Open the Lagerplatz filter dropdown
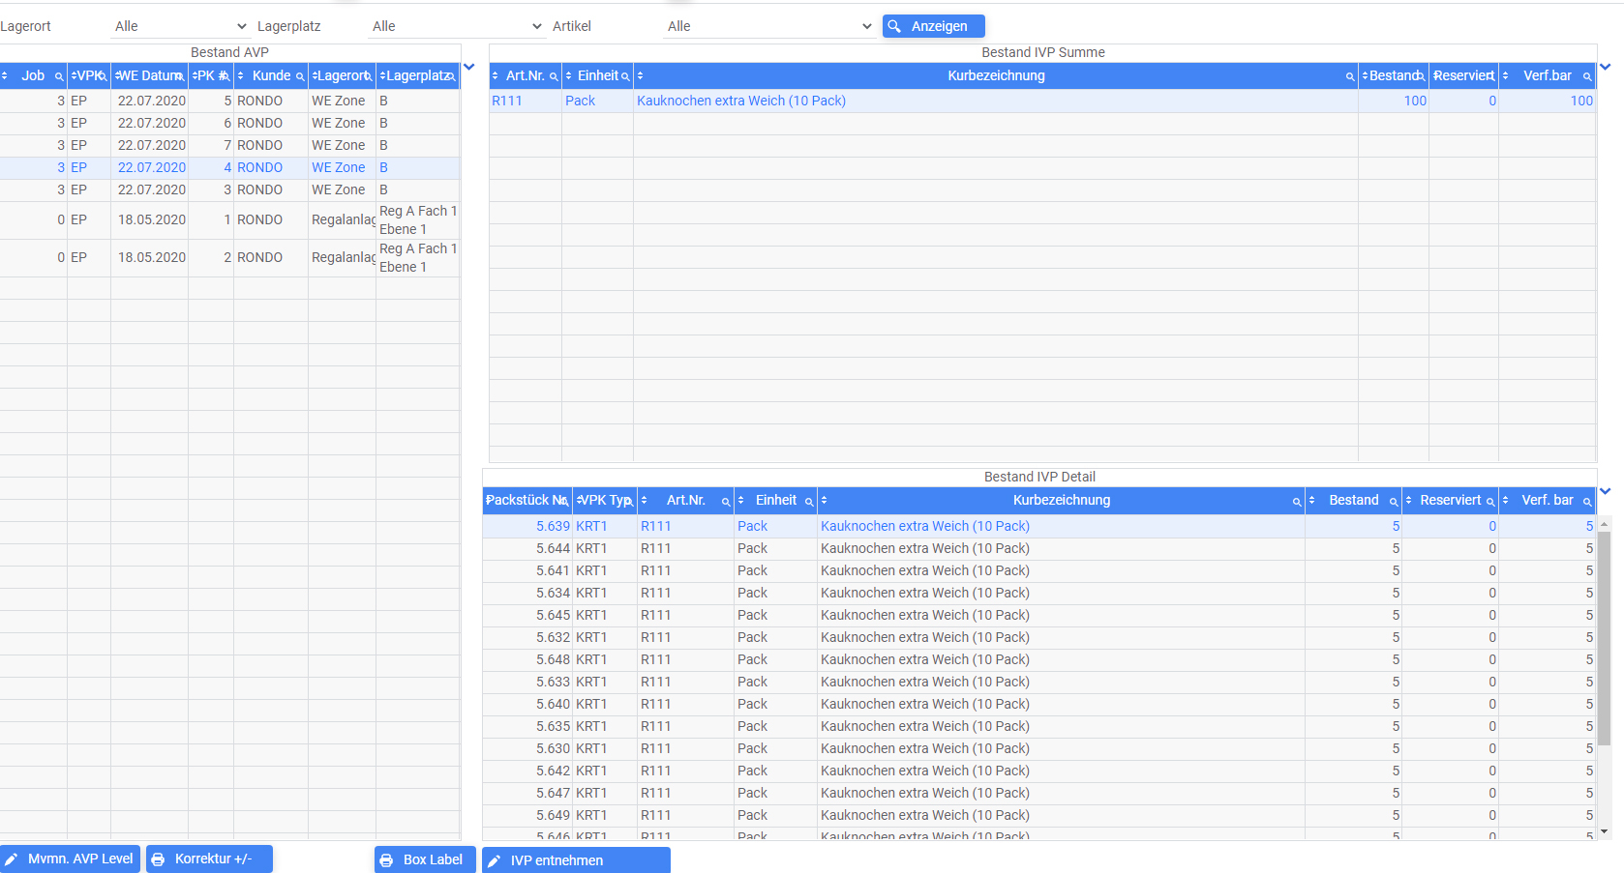The width and height of the screenshot is (1624, 873). (x=458, y=26)
